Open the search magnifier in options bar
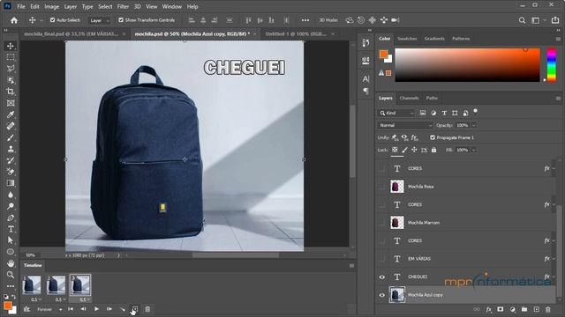 coord(522,20)
